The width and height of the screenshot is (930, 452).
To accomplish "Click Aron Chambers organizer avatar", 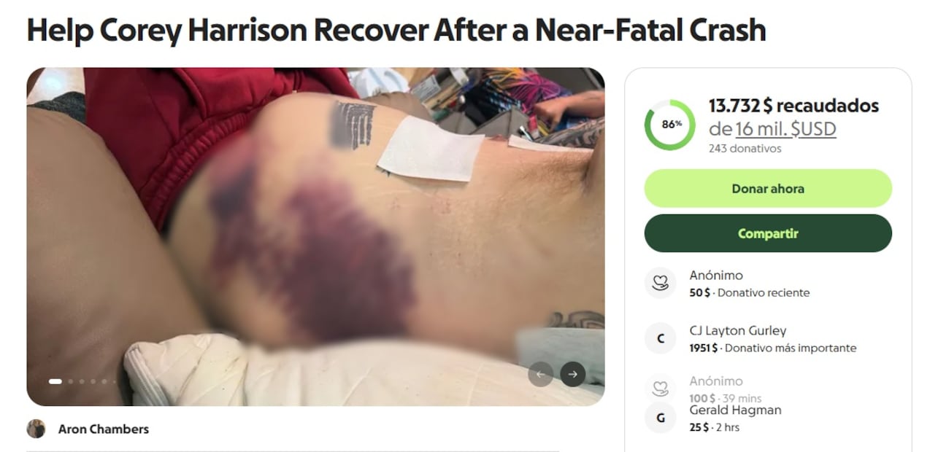I will pos(36,429).
